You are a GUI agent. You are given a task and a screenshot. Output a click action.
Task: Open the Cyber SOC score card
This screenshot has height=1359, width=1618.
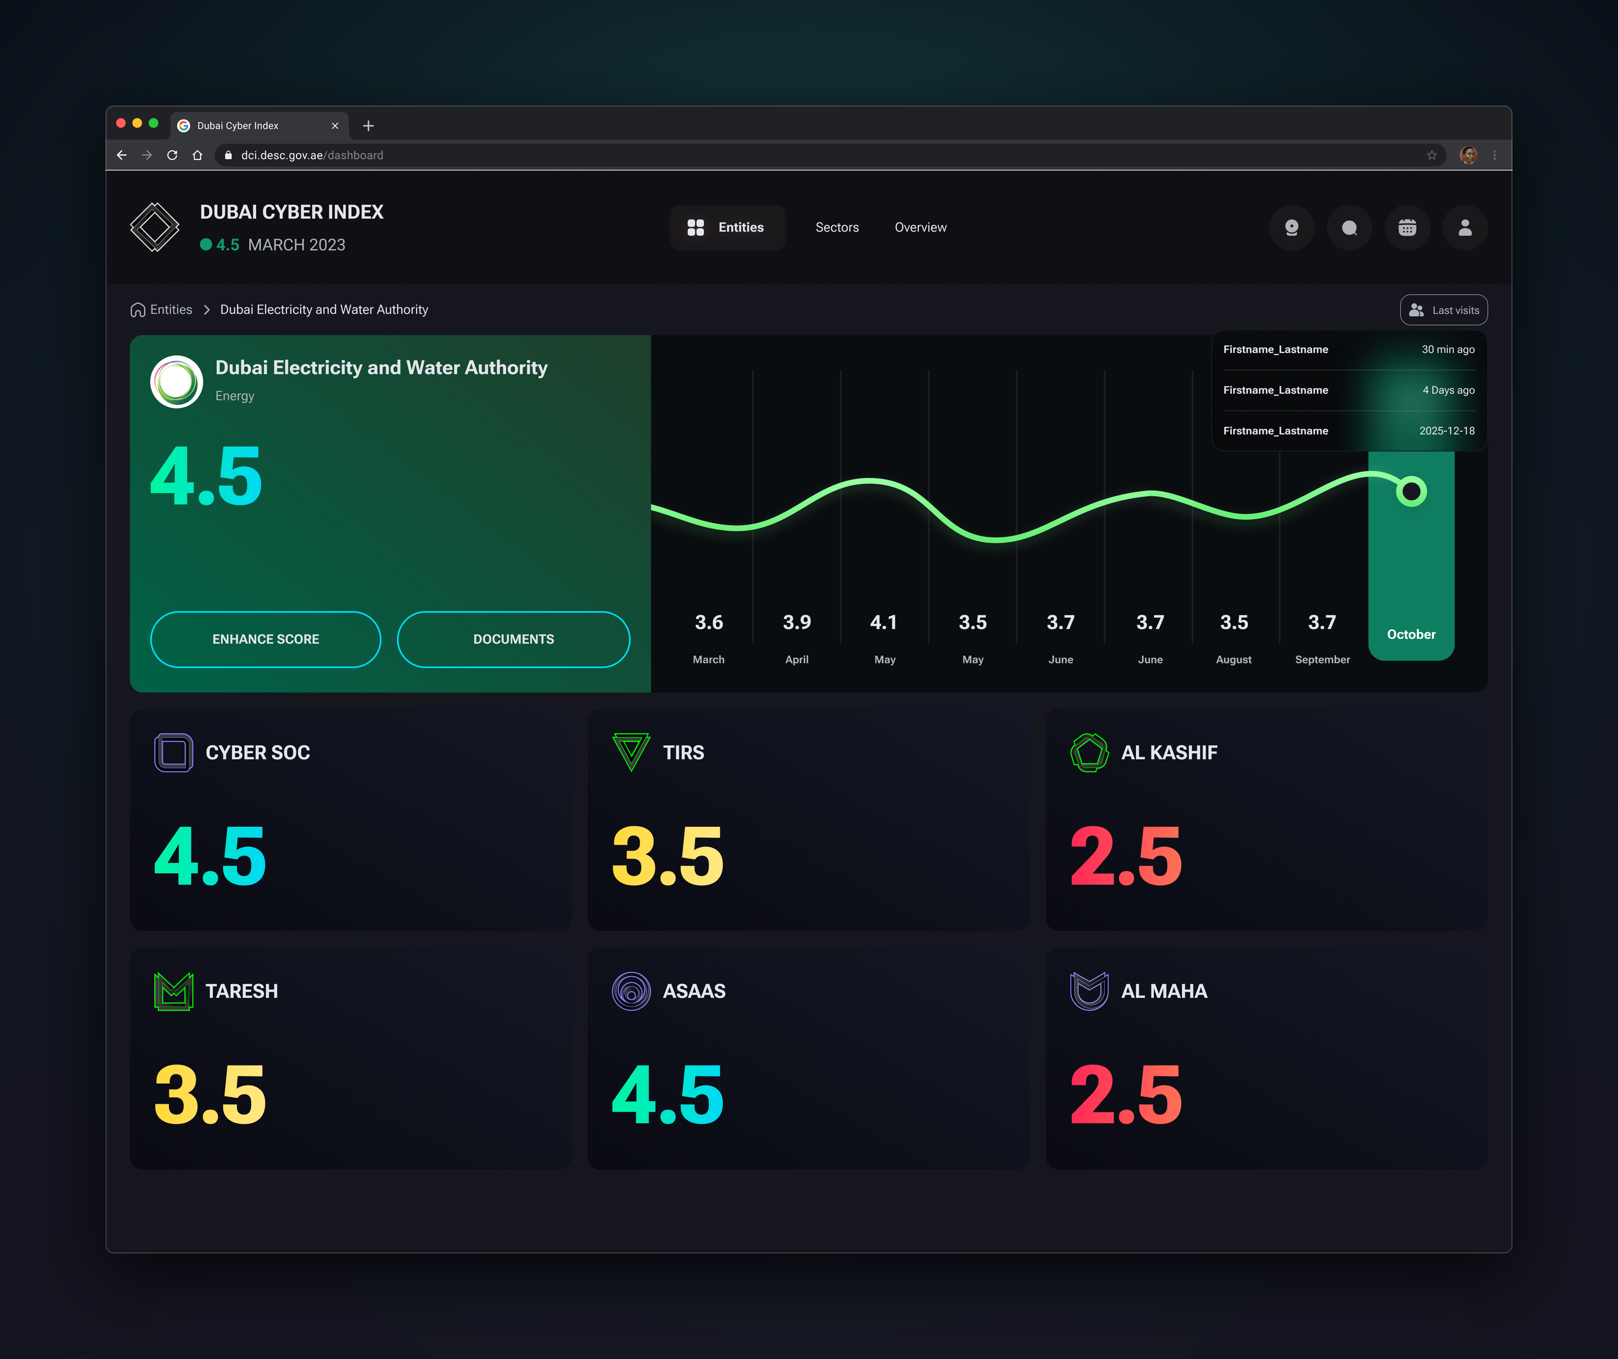coord(351,820)
